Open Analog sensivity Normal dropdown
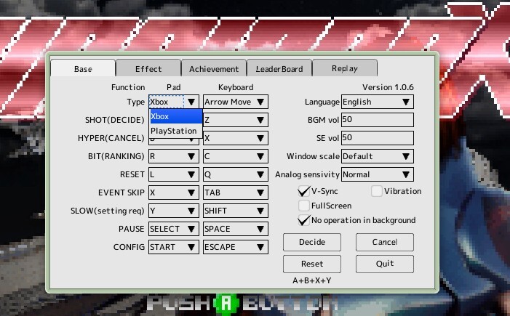 coord(378,174)
